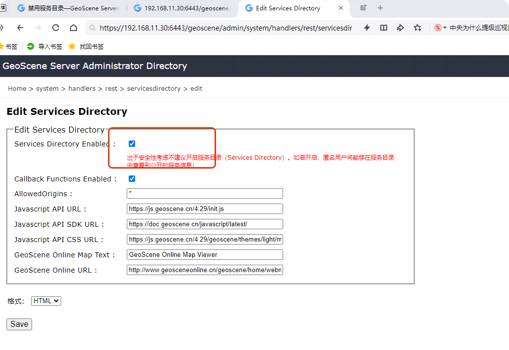Open new tab with plus button
509x350 pixels.
point(380,8)
